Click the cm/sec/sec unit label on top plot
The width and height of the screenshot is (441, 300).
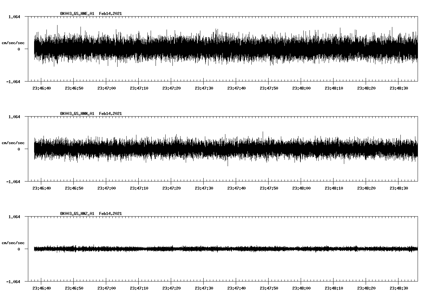[13, 42]
